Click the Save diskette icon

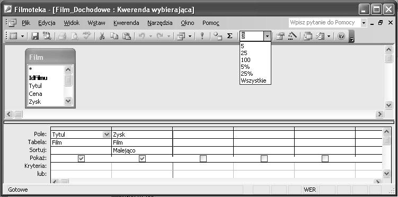click(x=35, y=37)
